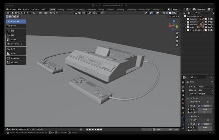
Task: Toggle viewport noise threshold checkbox
Action: [x=199, y=106]
